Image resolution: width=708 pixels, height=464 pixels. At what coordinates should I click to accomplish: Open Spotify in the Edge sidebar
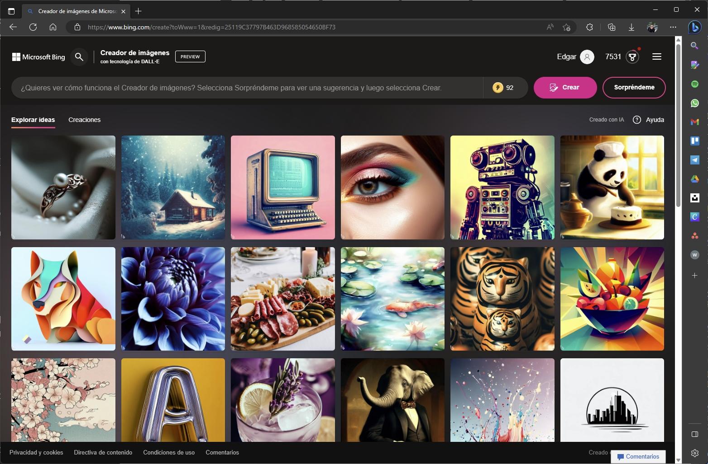[x=694, y=84]
